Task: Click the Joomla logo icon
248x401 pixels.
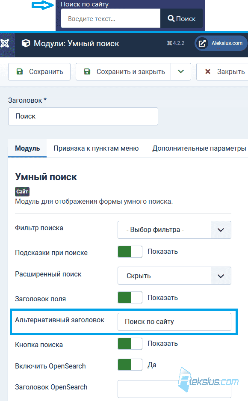Action: click(5, 44)
